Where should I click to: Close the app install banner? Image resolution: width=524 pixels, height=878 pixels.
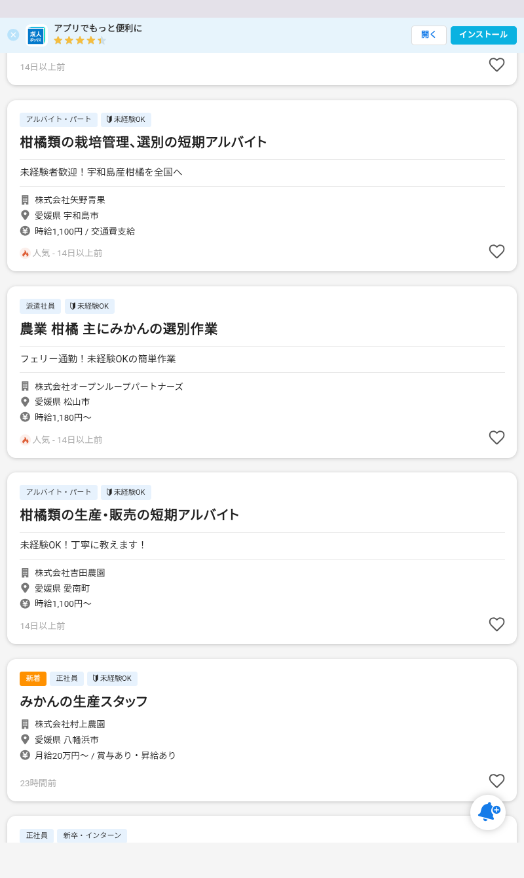(x=13, y=35)
